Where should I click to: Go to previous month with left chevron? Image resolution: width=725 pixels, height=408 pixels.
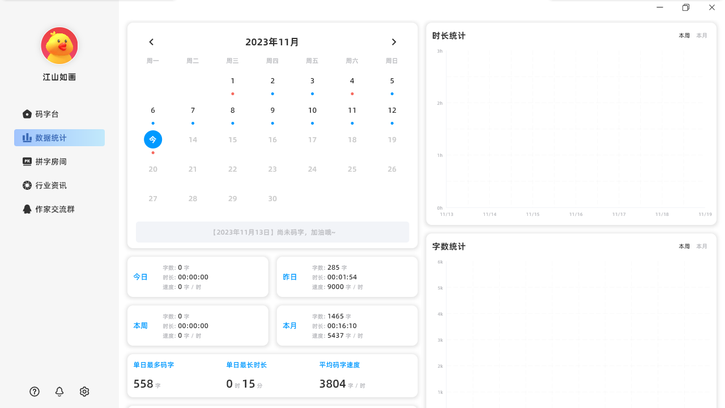point(151,41)
